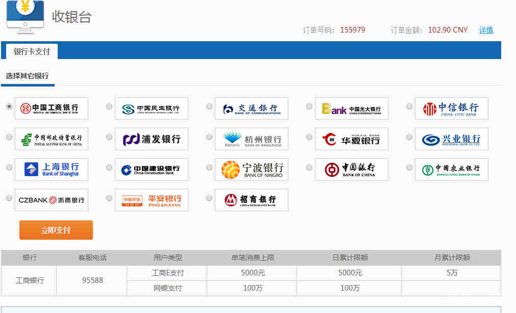Select the China Merchants Bank radio button
Screen dimensions: 516x313
[x=209, y=198]
